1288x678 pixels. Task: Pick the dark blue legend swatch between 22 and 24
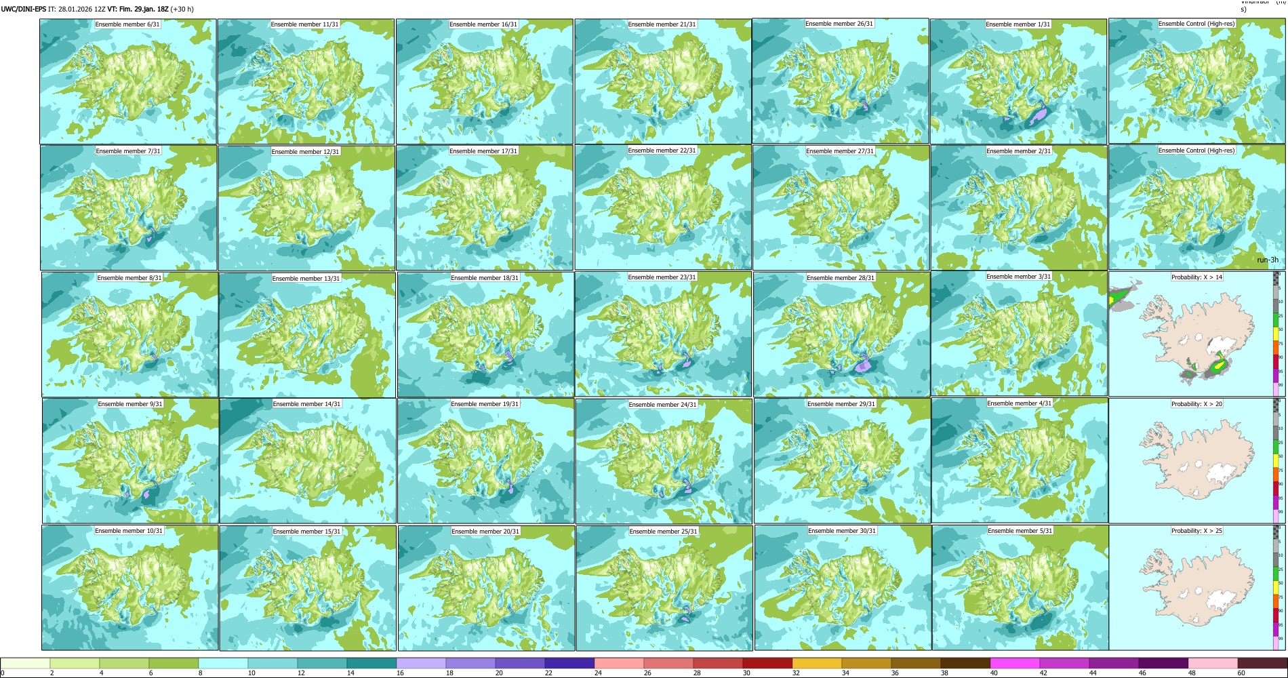[569, 663]
